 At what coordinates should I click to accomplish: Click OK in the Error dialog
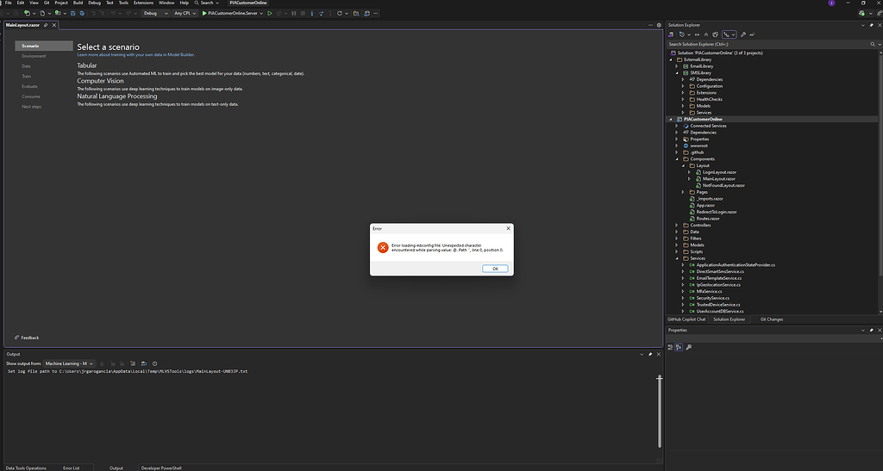tap(495, 269)
